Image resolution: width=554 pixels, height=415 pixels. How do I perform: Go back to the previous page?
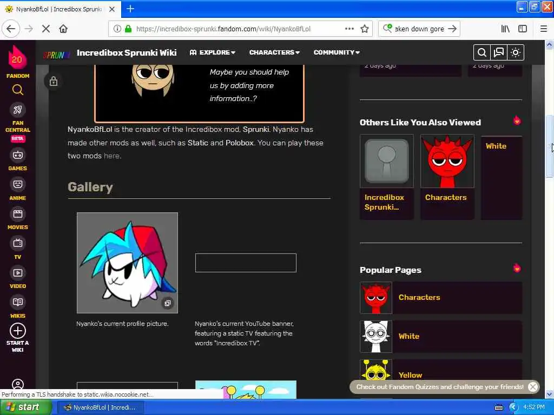coord(11,29)
